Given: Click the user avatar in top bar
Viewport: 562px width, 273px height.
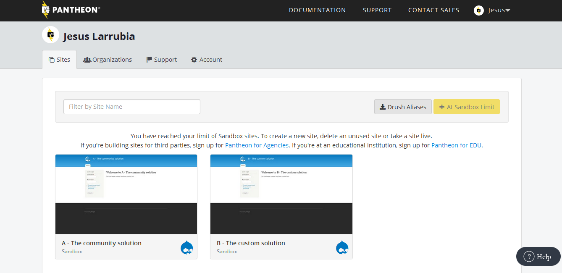Looking at the screenshot, I should pos(478,10).
